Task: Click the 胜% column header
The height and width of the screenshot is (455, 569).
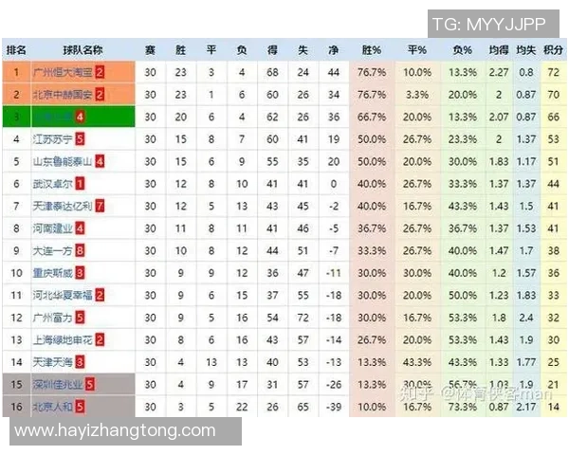Action: coord(371,49)
